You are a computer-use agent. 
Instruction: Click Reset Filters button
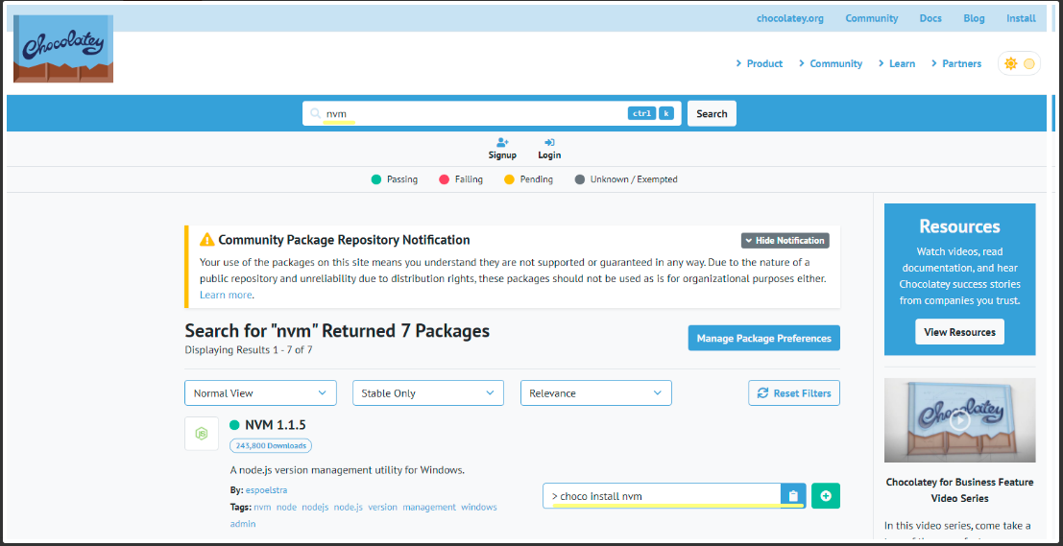click(794, 392)
